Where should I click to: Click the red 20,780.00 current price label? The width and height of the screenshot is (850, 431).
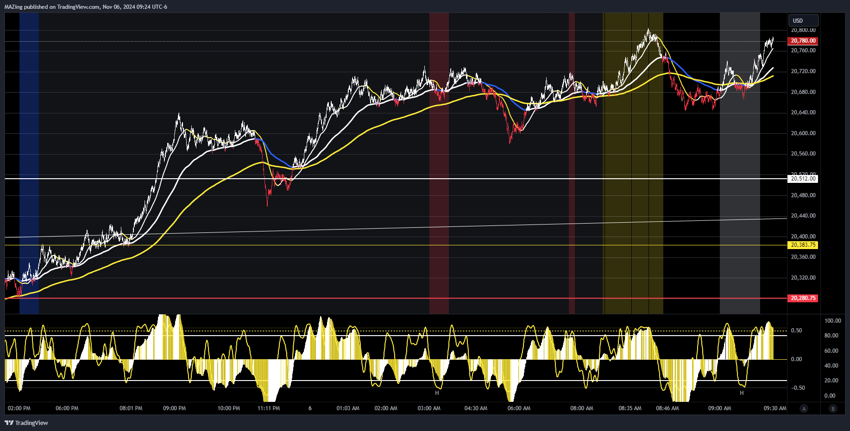[803, 41]
